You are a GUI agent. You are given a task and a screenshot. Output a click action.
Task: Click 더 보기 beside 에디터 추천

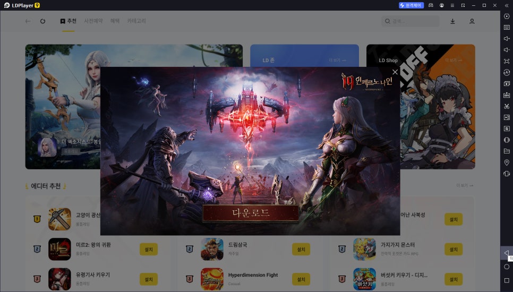pos(465,185)
